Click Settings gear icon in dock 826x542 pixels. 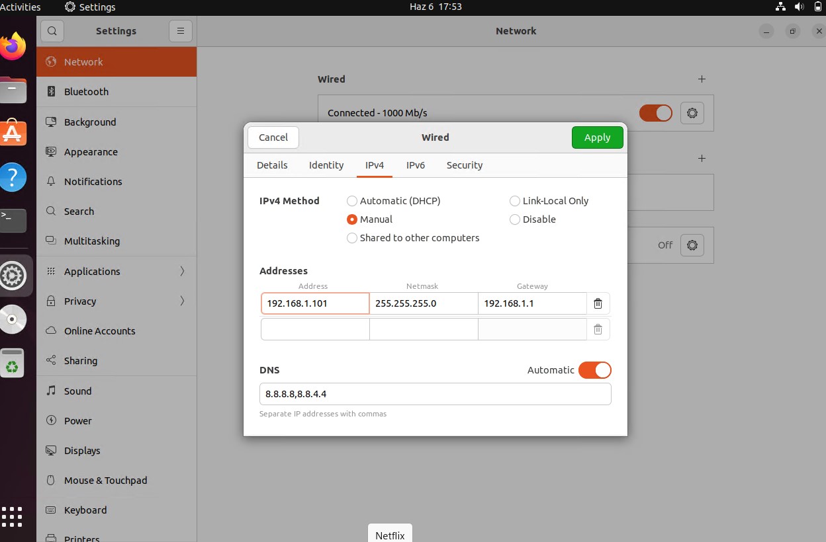pyautogui.click(x=13, y=276)
